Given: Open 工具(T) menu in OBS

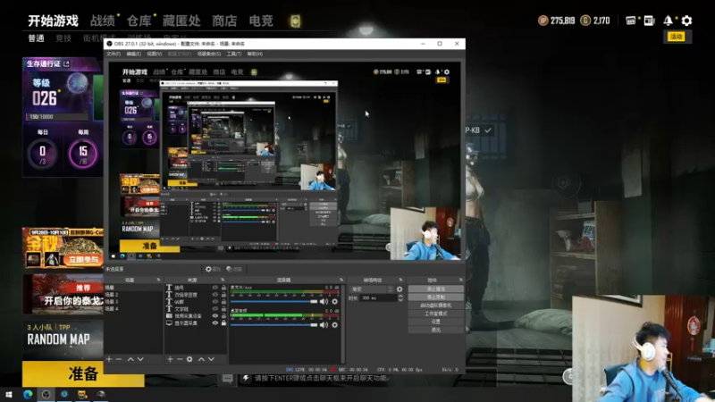Looking at the screenshot, I should pos(234,54).
